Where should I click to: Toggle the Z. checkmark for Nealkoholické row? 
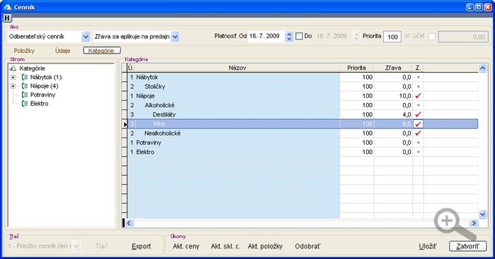tap(419, 133)
